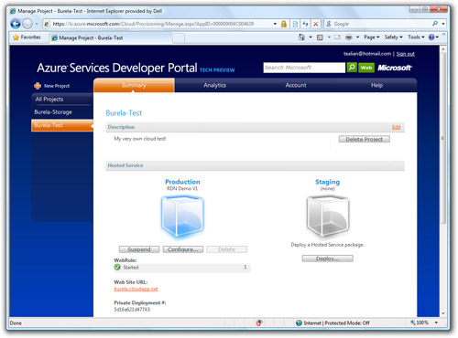Click the Production heading
This screenshot has width=458, height=338.
(182, 182)
